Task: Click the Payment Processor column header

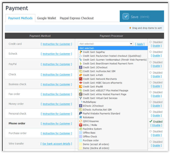Action: (111, 36)
